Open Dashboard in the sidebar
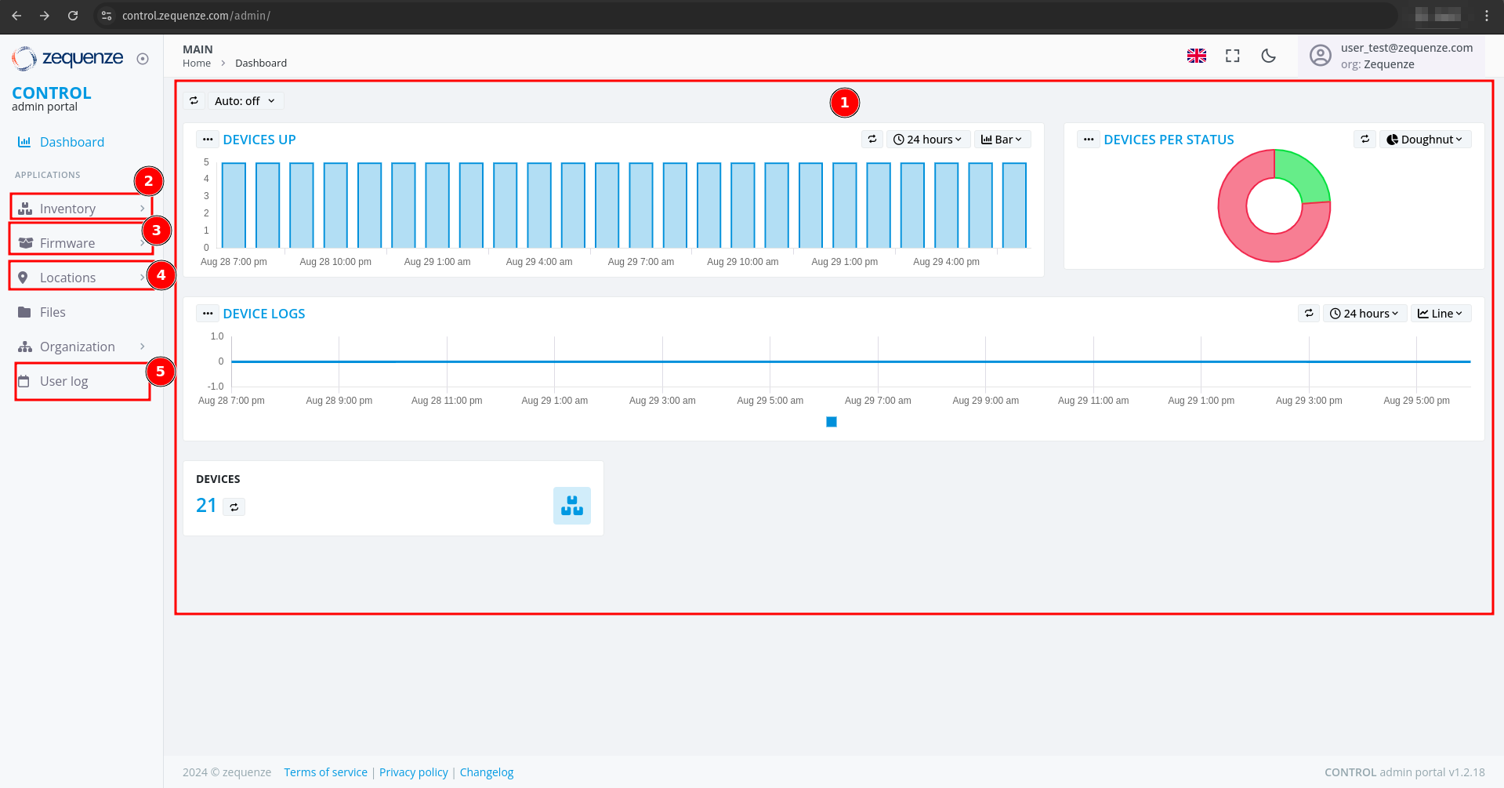The height and width of the screenshot is (788, 1504). tap(71, 142)
